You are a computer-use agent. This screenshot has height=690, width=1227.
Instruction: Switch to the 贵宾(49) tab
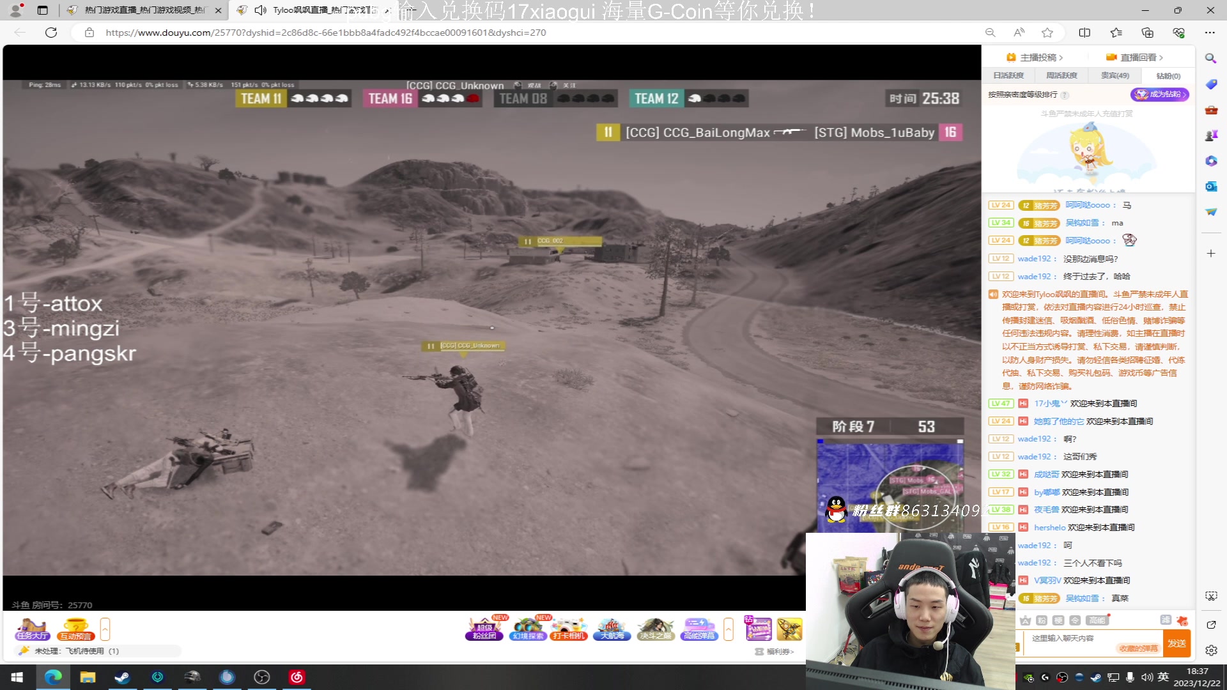(1115, 75)
